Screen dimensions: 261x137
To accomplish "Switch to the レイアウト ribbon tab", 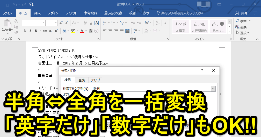I will click(x=71, y=13).
